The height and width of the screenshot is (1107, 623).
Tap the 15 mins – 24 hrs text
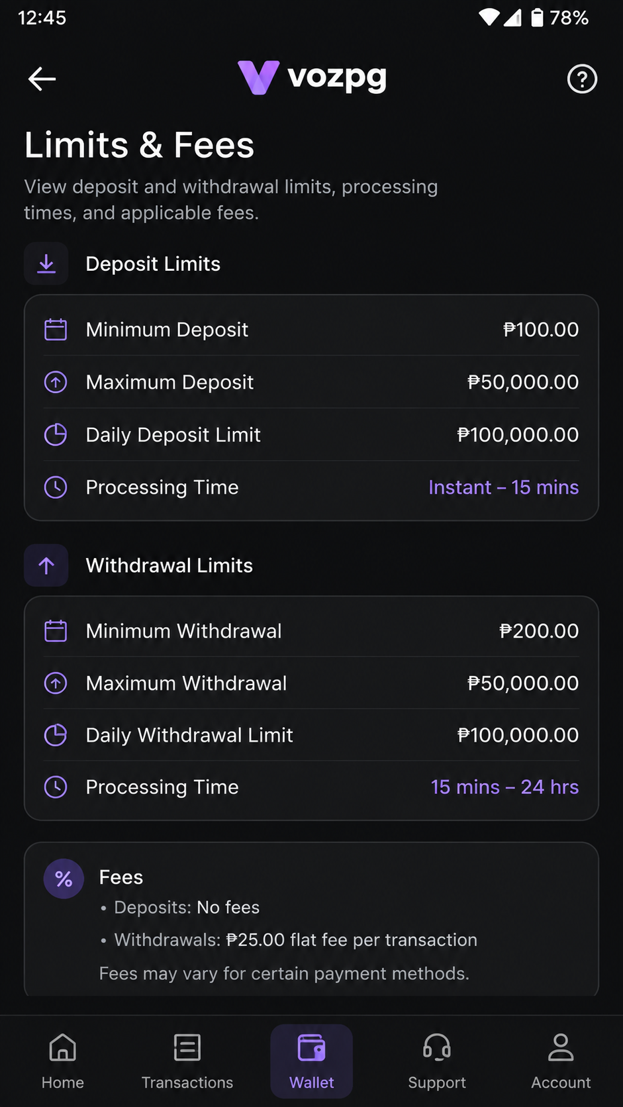[505, 787]
